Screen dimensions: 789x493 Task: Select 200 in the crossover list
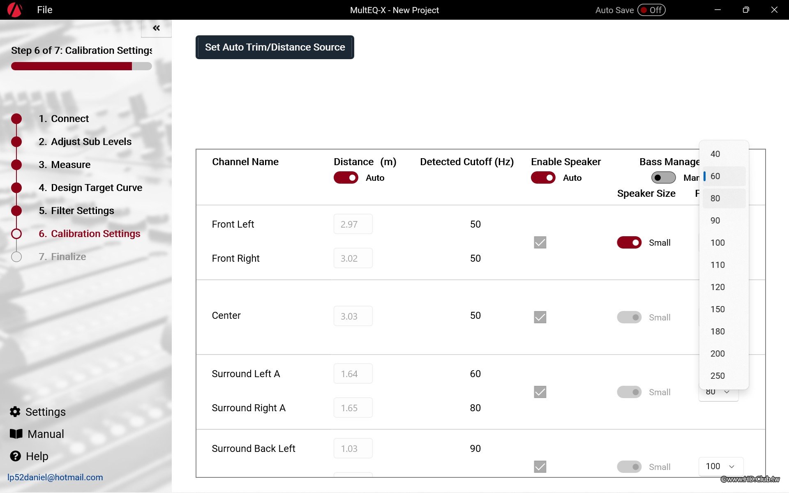724,353
